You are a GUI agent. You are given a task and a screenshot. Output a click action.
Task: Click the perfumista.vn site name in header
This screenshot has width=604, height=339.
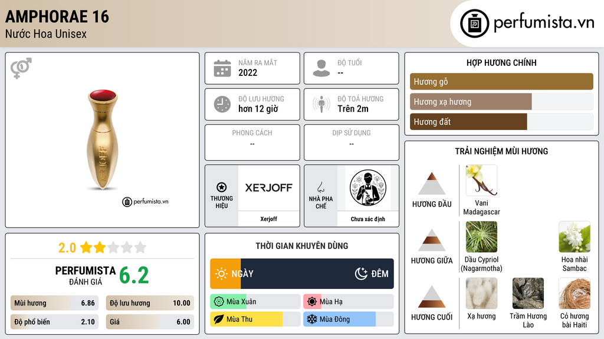click(x=544, y=22)
